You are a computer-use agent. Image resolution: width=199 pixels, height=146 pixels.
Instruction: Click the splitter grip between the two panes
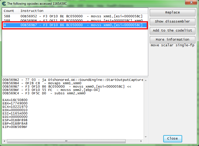point(75,77)
